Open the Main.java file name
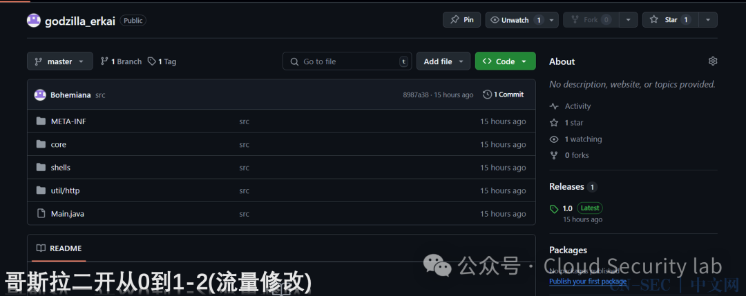 click(x=68, y=214)
